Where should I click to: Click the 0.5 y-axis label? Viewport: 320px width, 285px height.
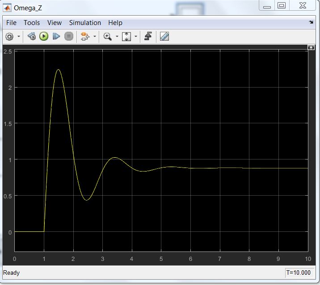click(x=8, y=196)
